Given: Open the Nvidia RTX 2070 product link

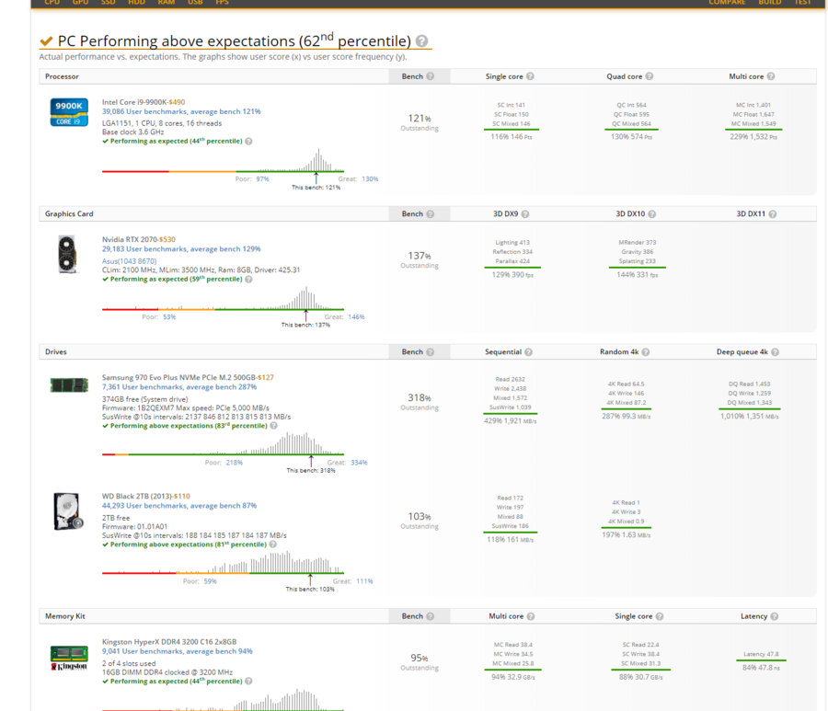Looking at the screenshot, I should click(x=130, y=240).
